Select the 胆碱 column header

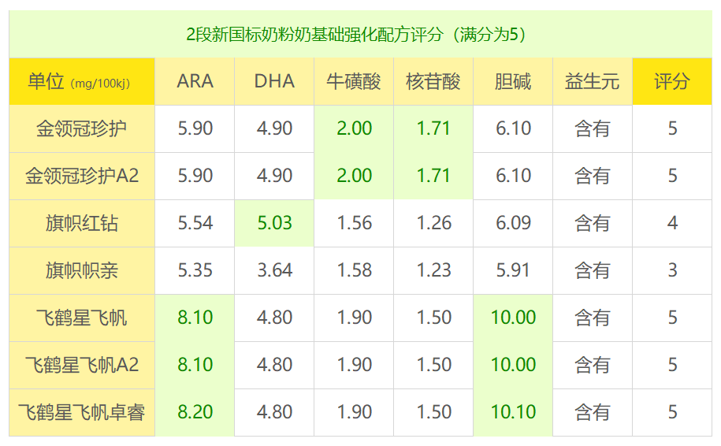click(513, 81)
